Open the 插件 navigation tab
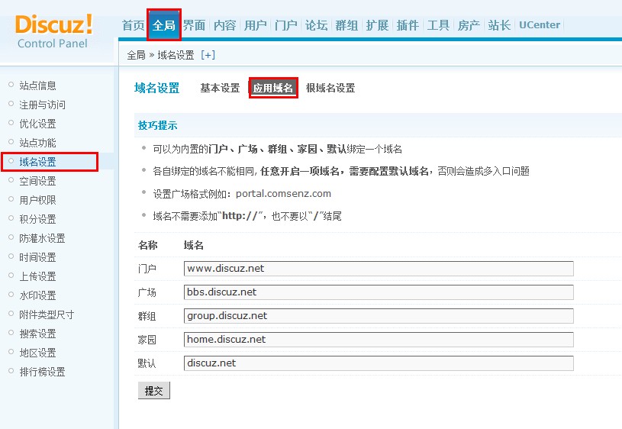 408,25
